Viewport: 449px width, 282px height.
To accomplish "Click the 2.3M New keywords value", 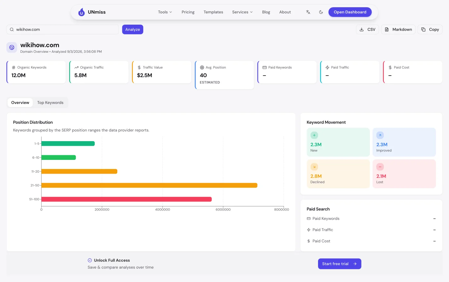I will coord(316,145).
